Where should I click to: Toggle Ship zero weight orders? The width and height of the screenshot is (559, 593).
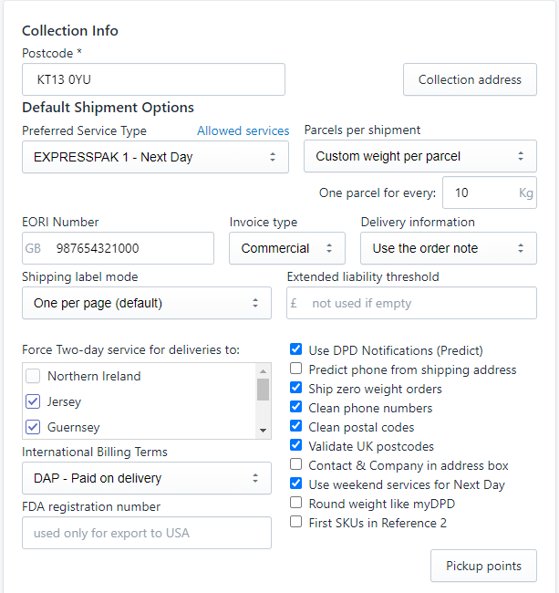pyautogui.click(x=296, y=388)
